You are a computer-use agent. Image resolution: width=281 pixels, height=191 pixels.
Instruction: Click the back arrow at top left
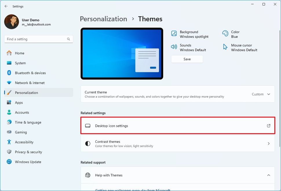pyautogui.click(x=6, y=6)
